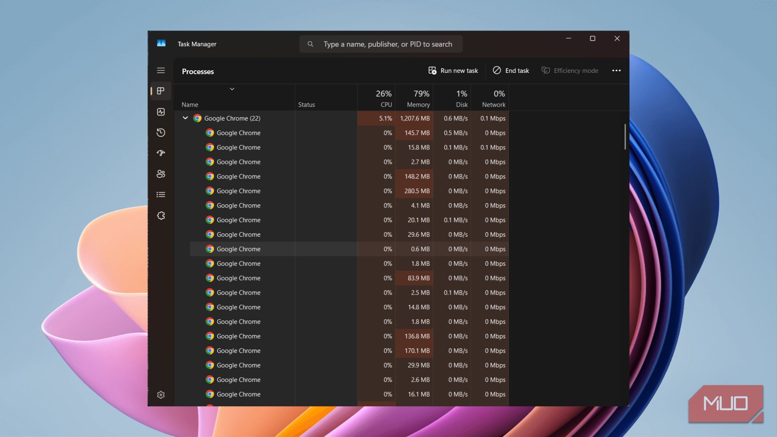Open Task Manager settings gear
The image size is (777, 437).
pos(161,395)
